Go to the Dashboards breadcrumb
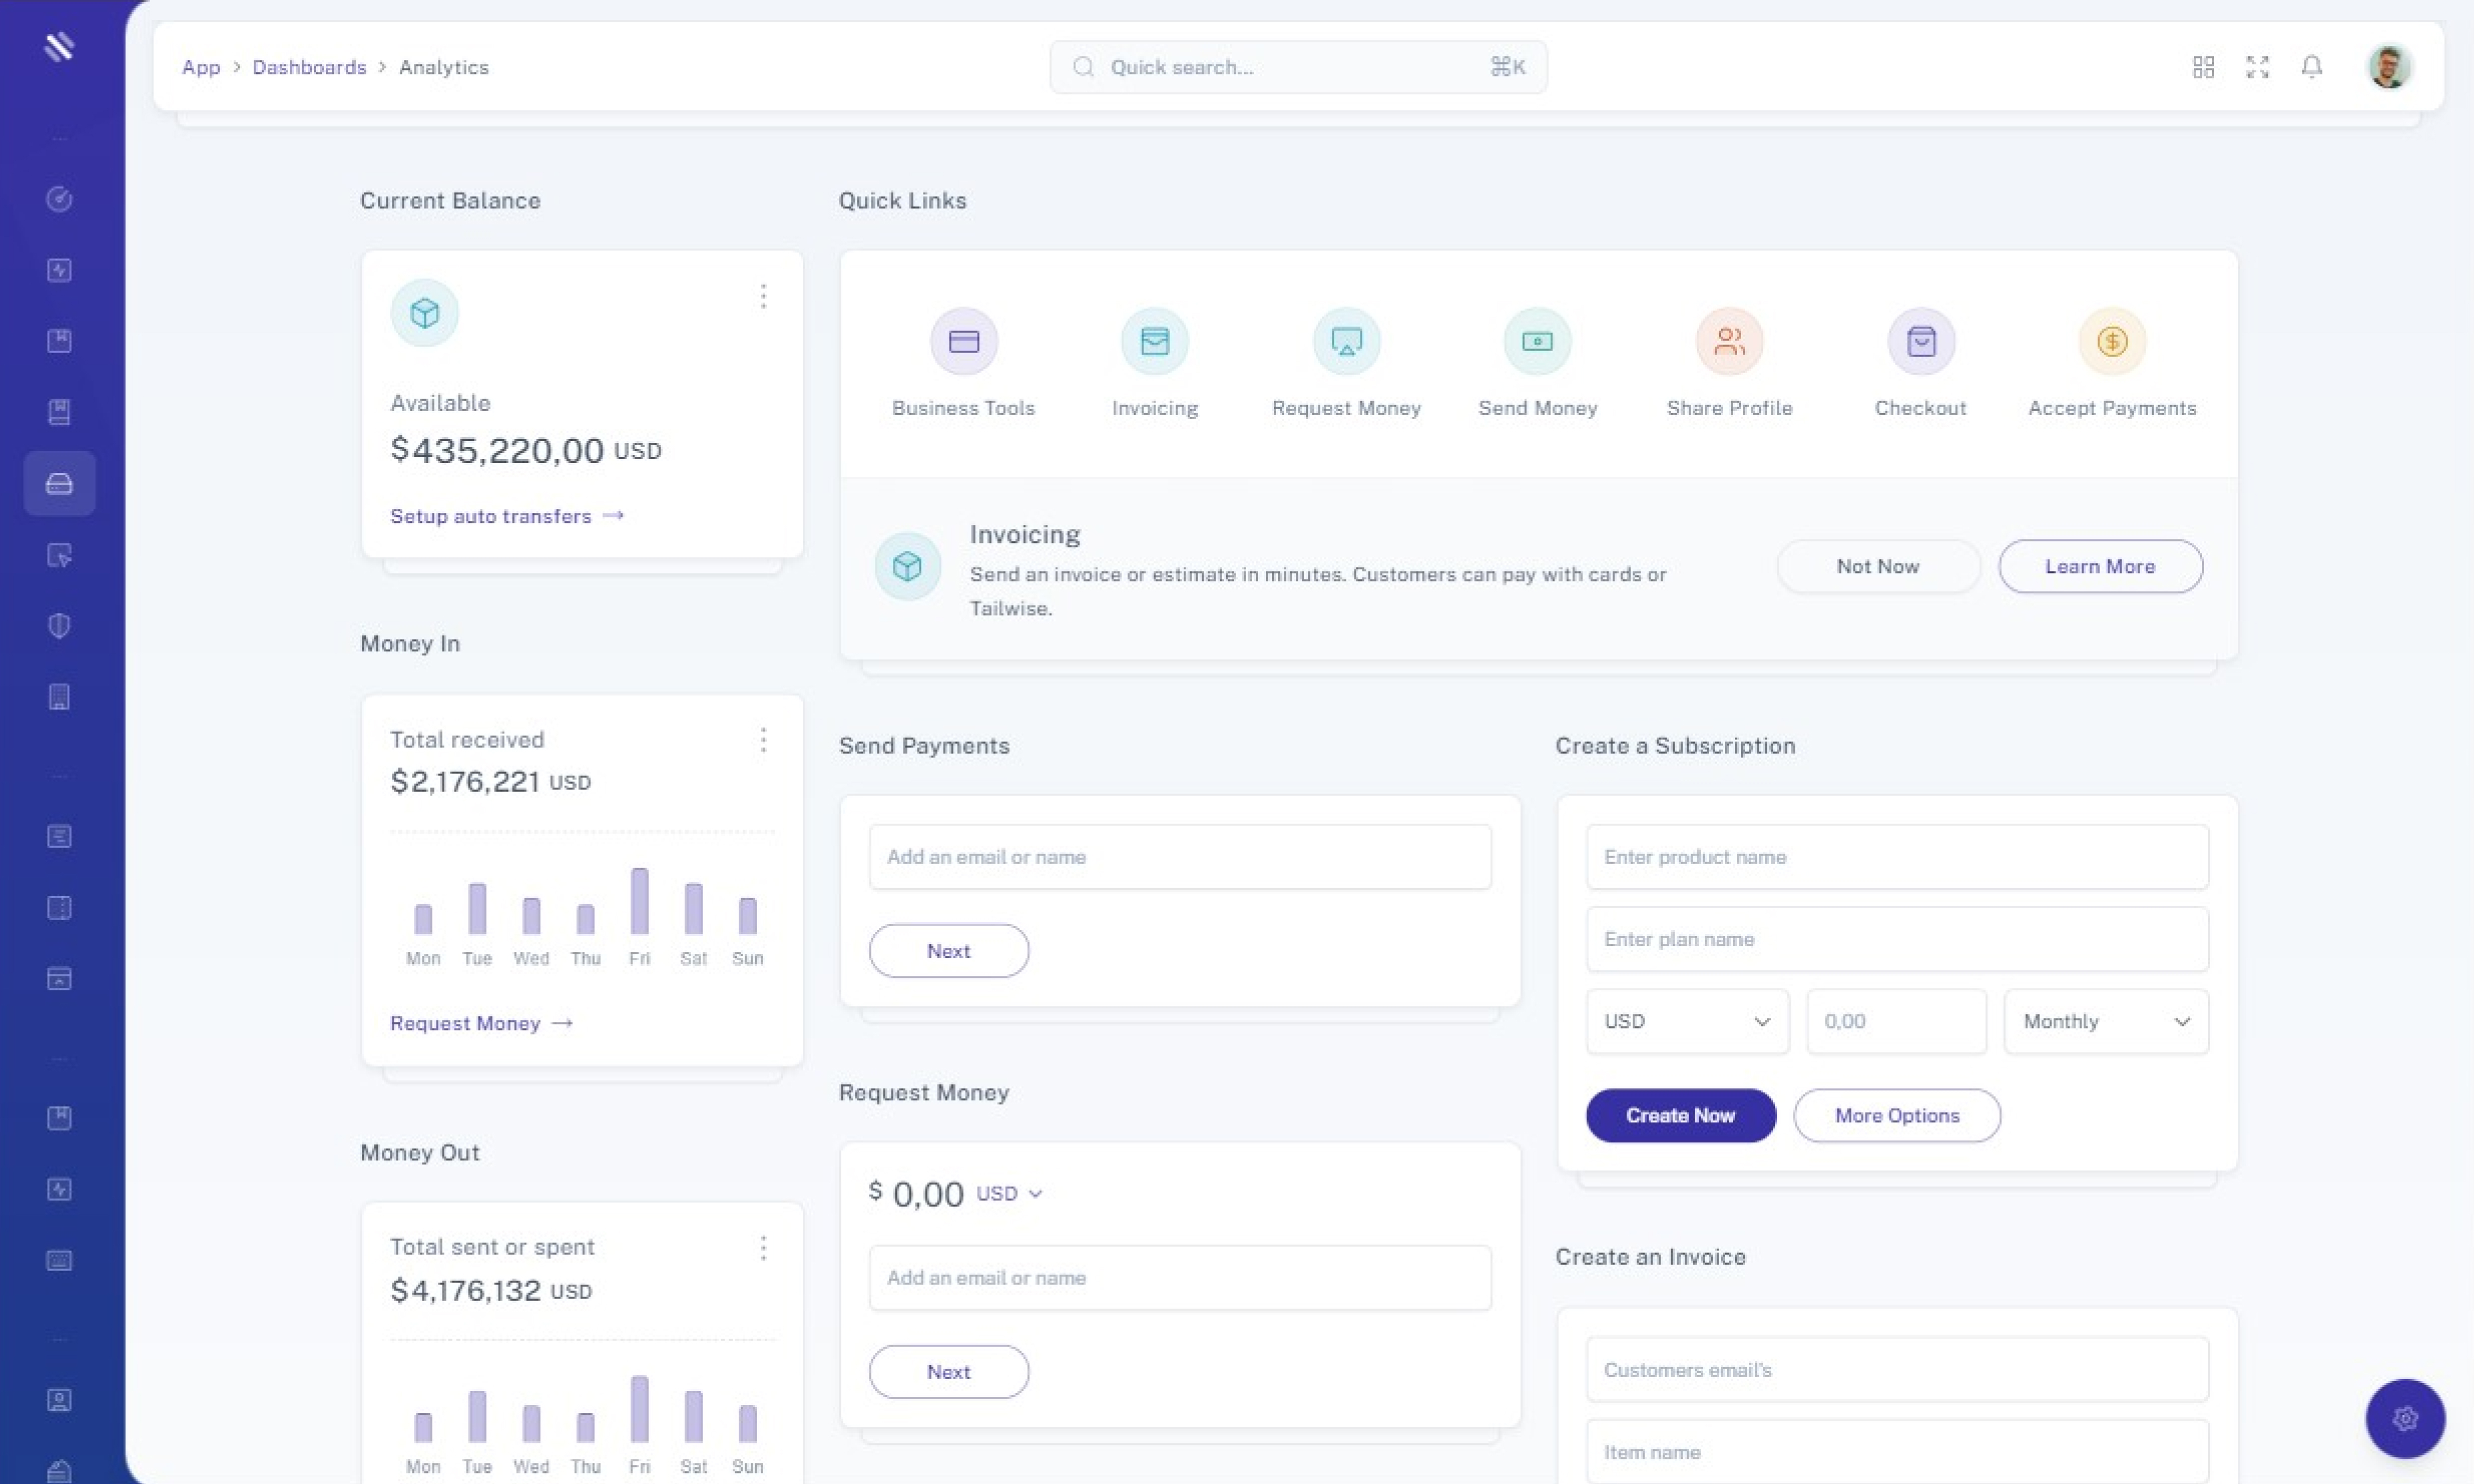 309,67
